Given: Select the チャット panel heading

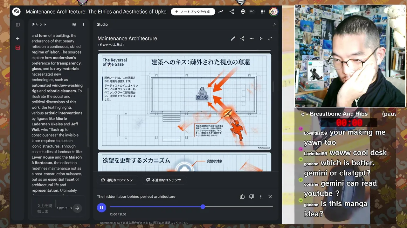Looking at the screenshot, I should tap(39, 24).
